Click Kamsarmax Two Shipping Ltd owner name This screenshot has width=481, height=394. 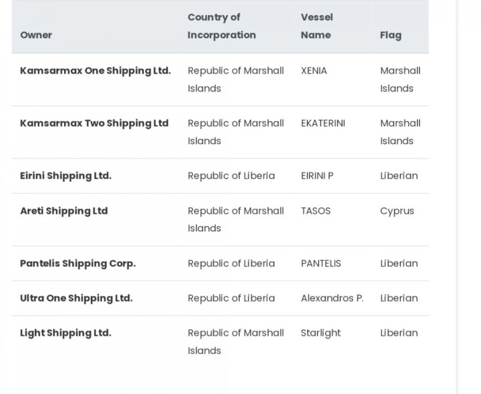tap(94, 123)
